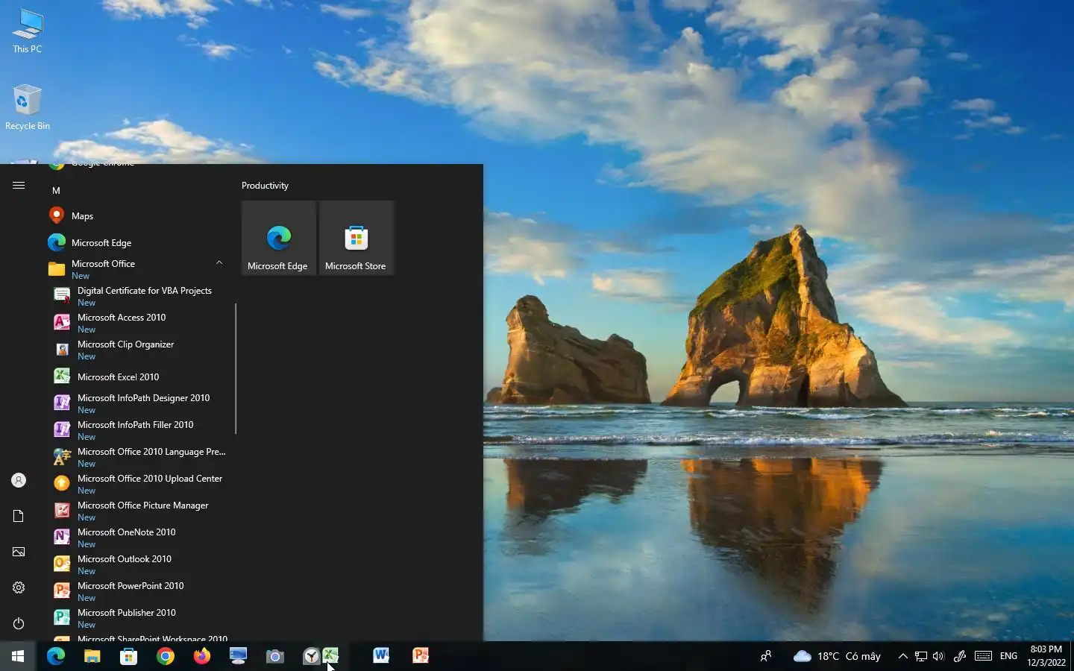Select the Recycle Bin desktop icon
The image size is (1074, 671).
28,107
